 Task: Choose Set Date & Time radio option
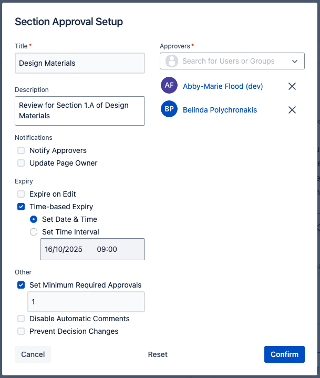pyautogui.click(x=34, y=219)
